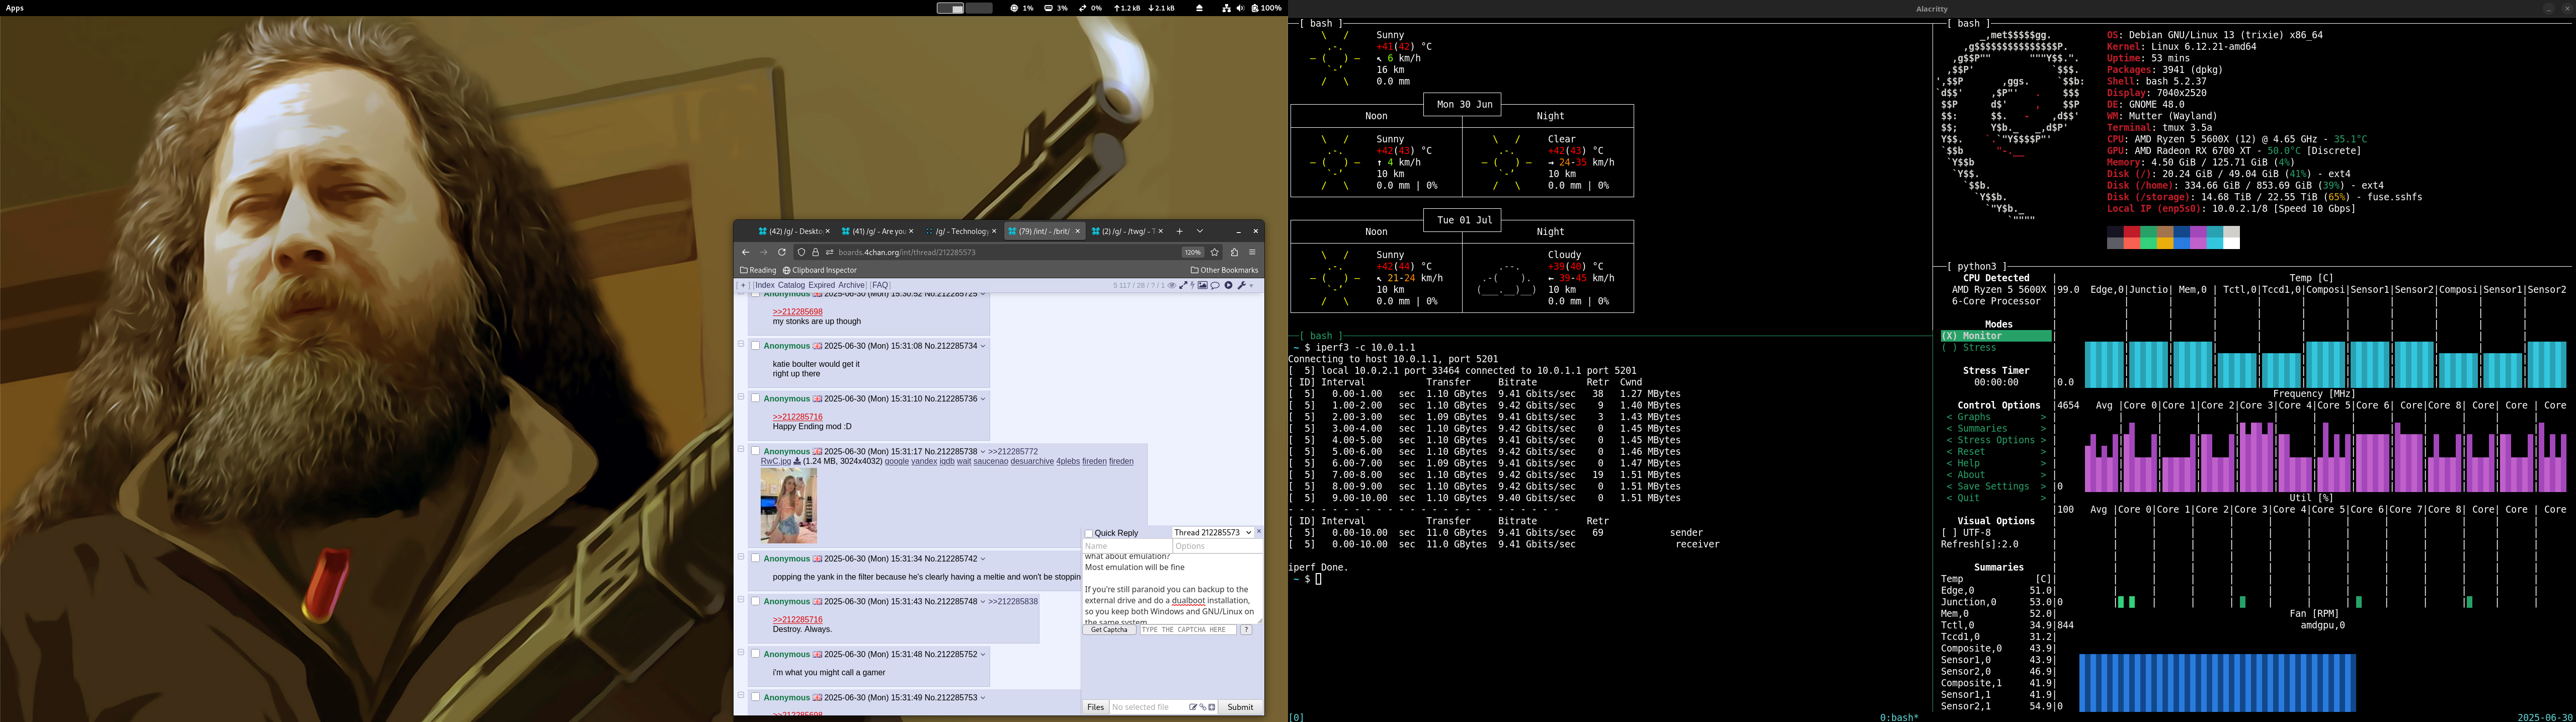2576x722 pixels.
Task: Submit the quick reply post
Action: point(1240,707)
